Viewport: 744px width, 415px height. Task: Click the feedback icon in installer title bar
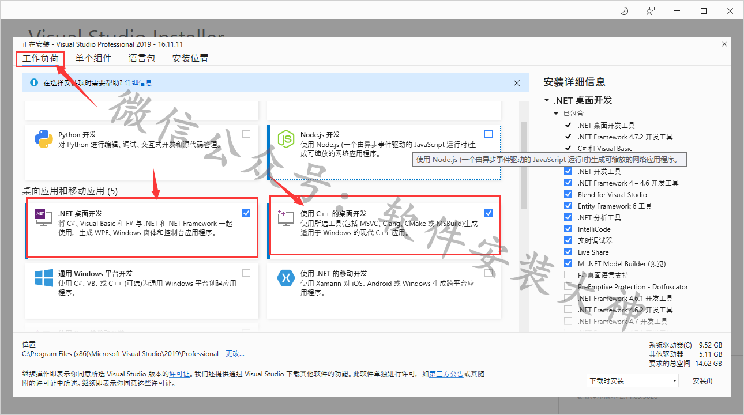pyautogui.click(x=651, y=11)
